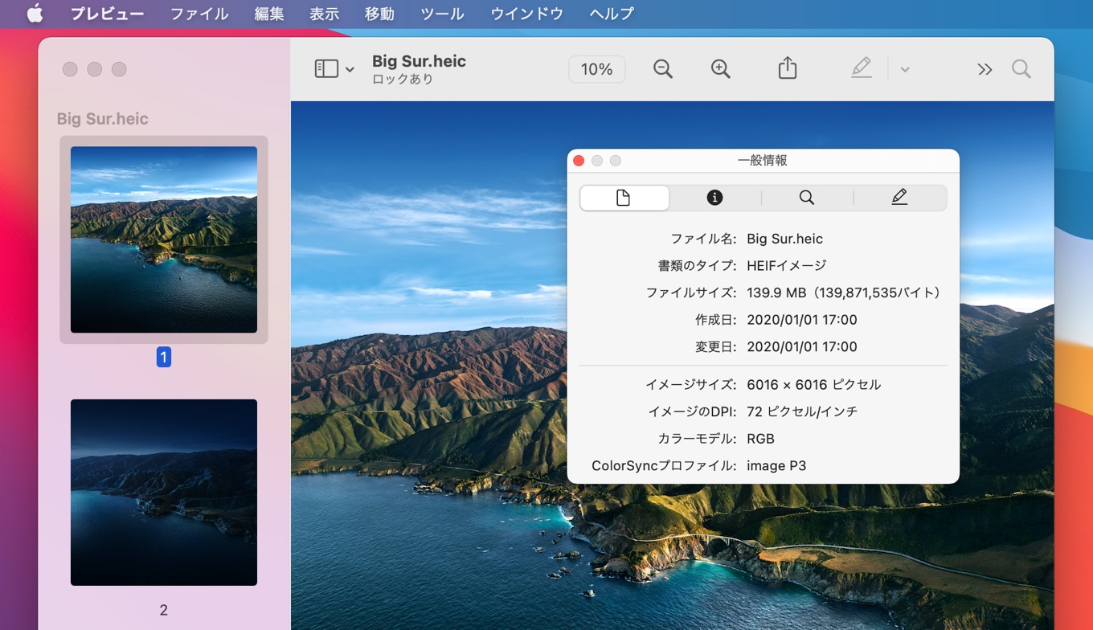Click the 139.9 MB file size value
This screenshot has width=1093, height=630.
[843, 292]
